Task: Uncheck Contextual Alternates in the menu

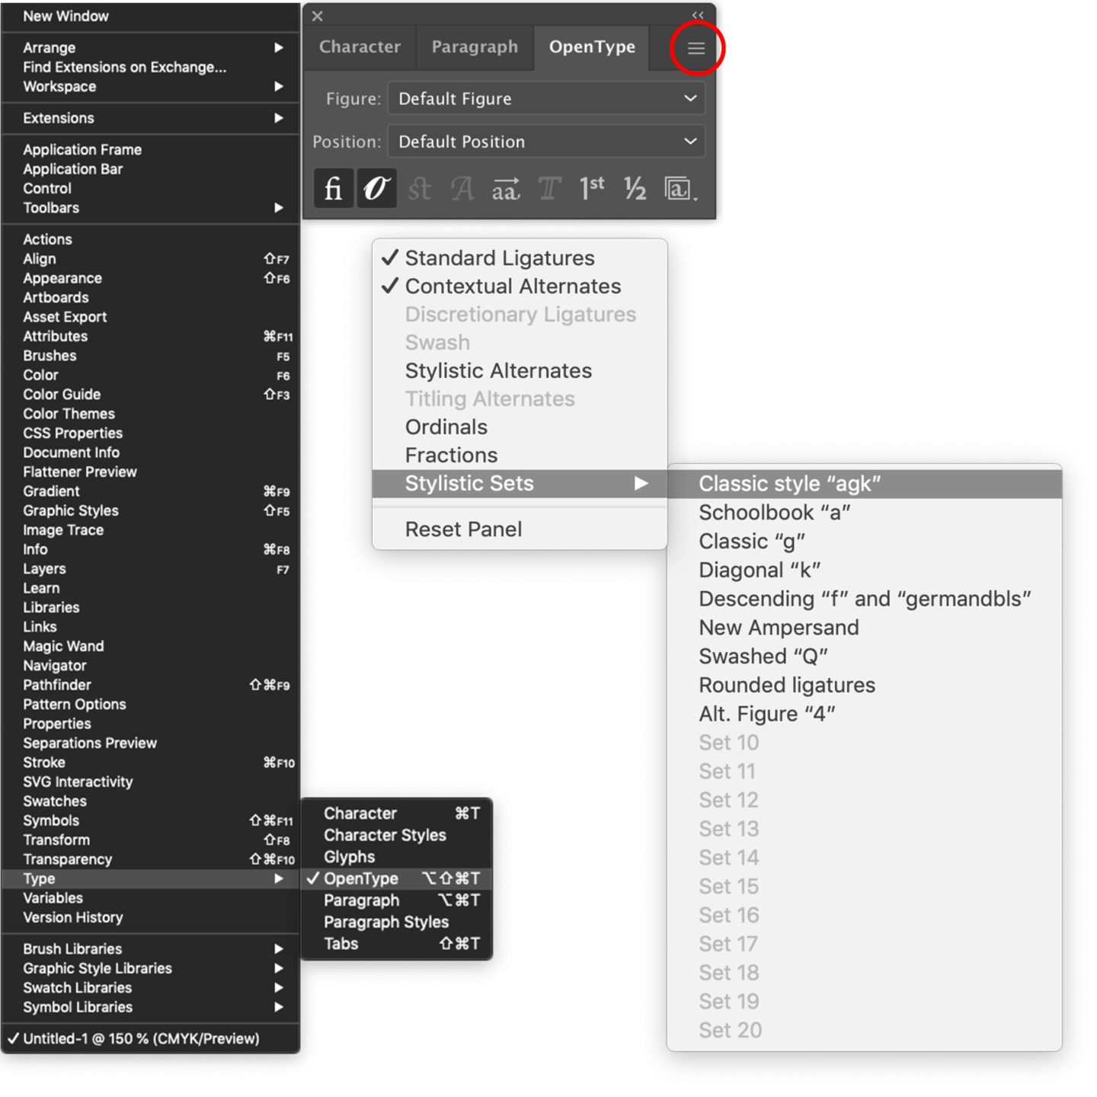Action: [512, 286]
